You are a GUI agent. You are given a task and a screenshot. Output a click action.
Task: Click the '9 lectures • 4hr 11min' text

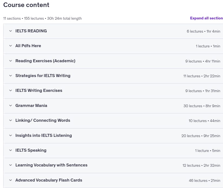203,61
